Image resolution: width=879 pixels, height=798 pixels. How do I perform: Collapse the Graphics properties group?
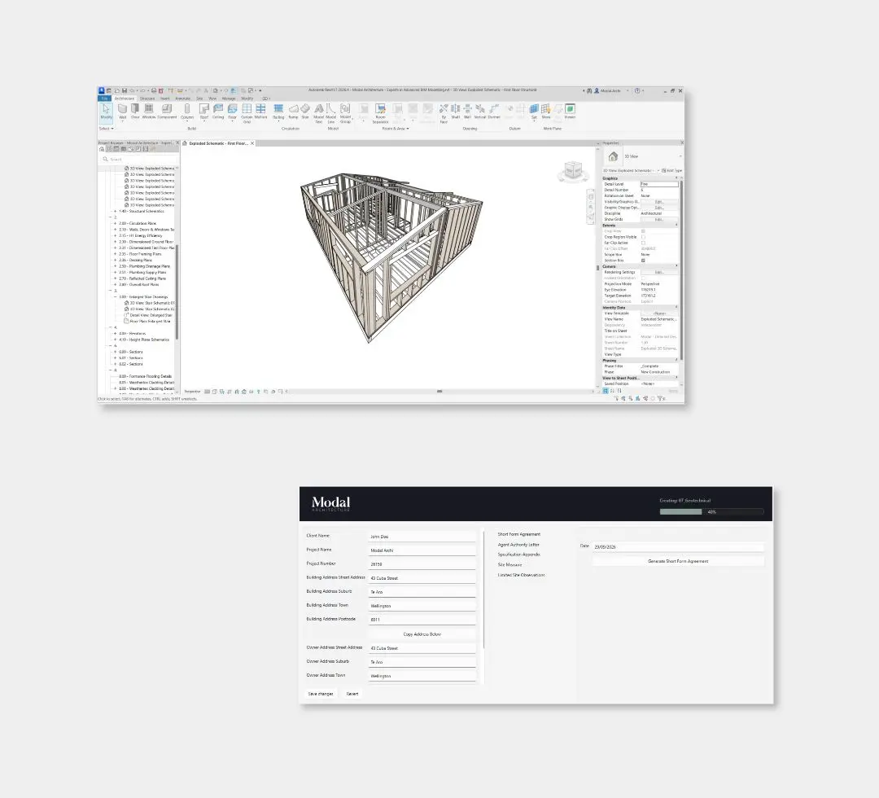click(x=676, y=178)
